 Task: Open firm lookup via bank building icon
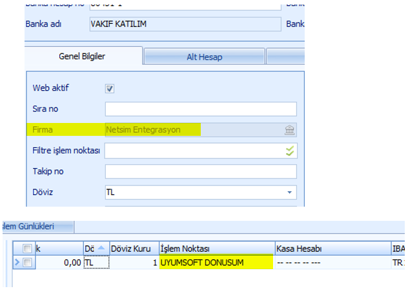click(x=289, y=130)
